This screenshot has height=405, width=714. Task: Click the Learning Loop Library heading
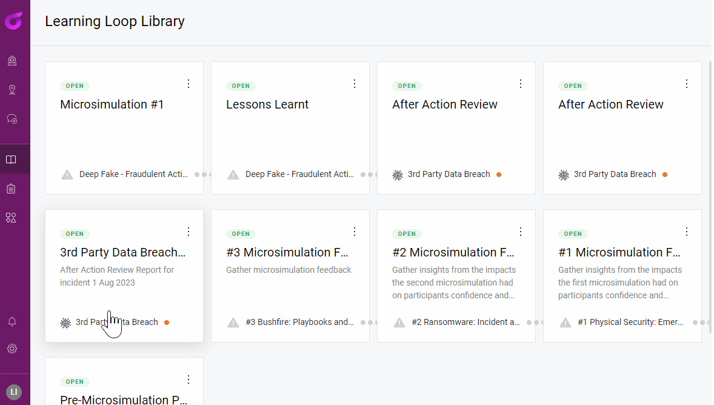pos(115,21)
